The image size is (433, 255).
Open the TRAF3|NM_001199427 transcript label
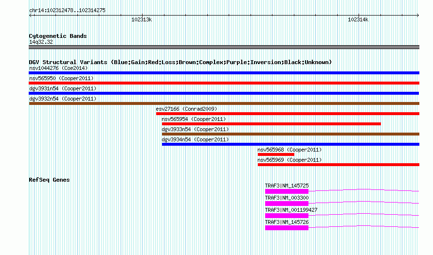click(x=291, y=210)
